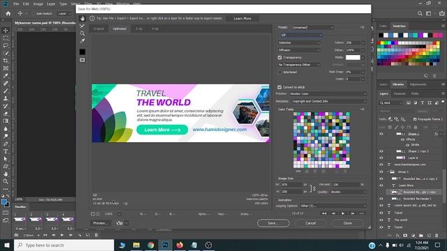The image size is (447, 251).
Task: Select the Eyedropper tool in Save for Web
Action: click(82, 41)
